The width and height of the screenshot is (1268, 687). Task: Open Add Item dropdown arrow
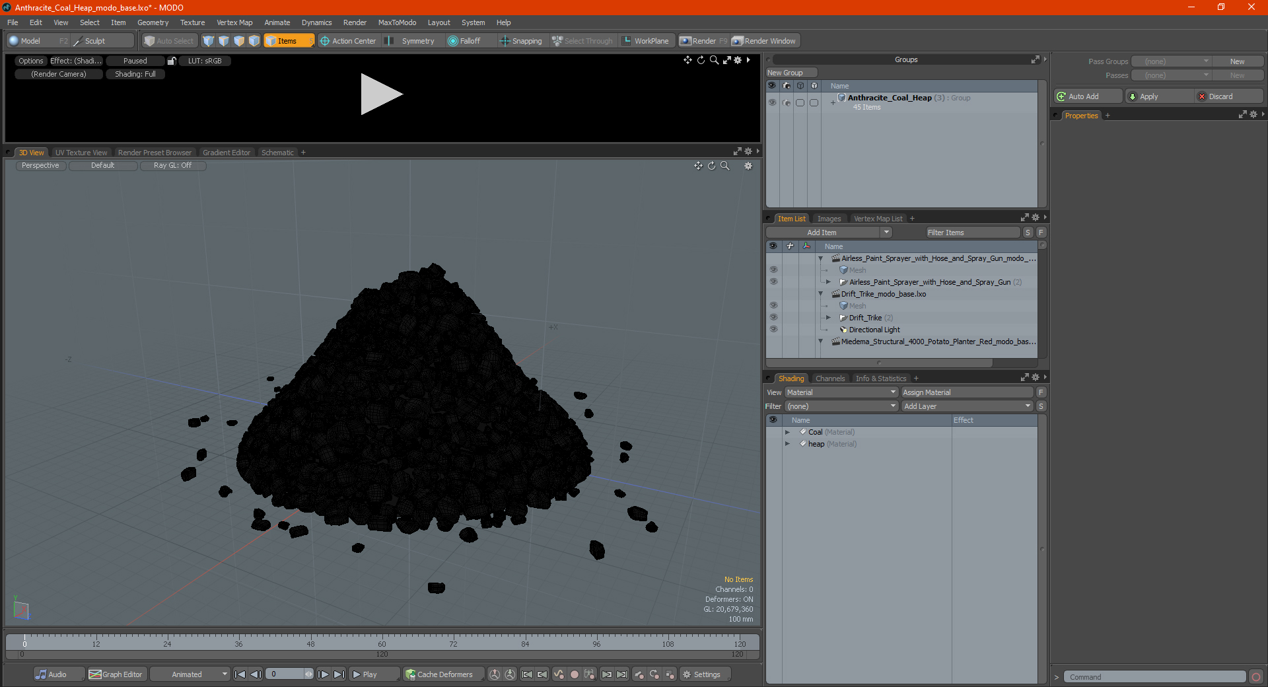pos(886,233)
